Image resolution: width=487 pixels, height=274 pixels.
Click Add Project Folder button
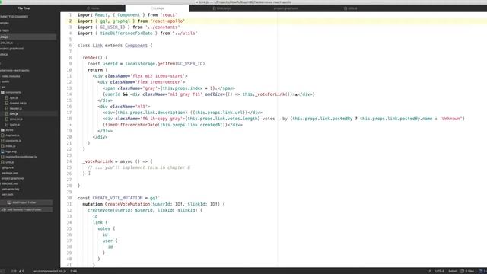pyautogui.click(x=26, y=202)
